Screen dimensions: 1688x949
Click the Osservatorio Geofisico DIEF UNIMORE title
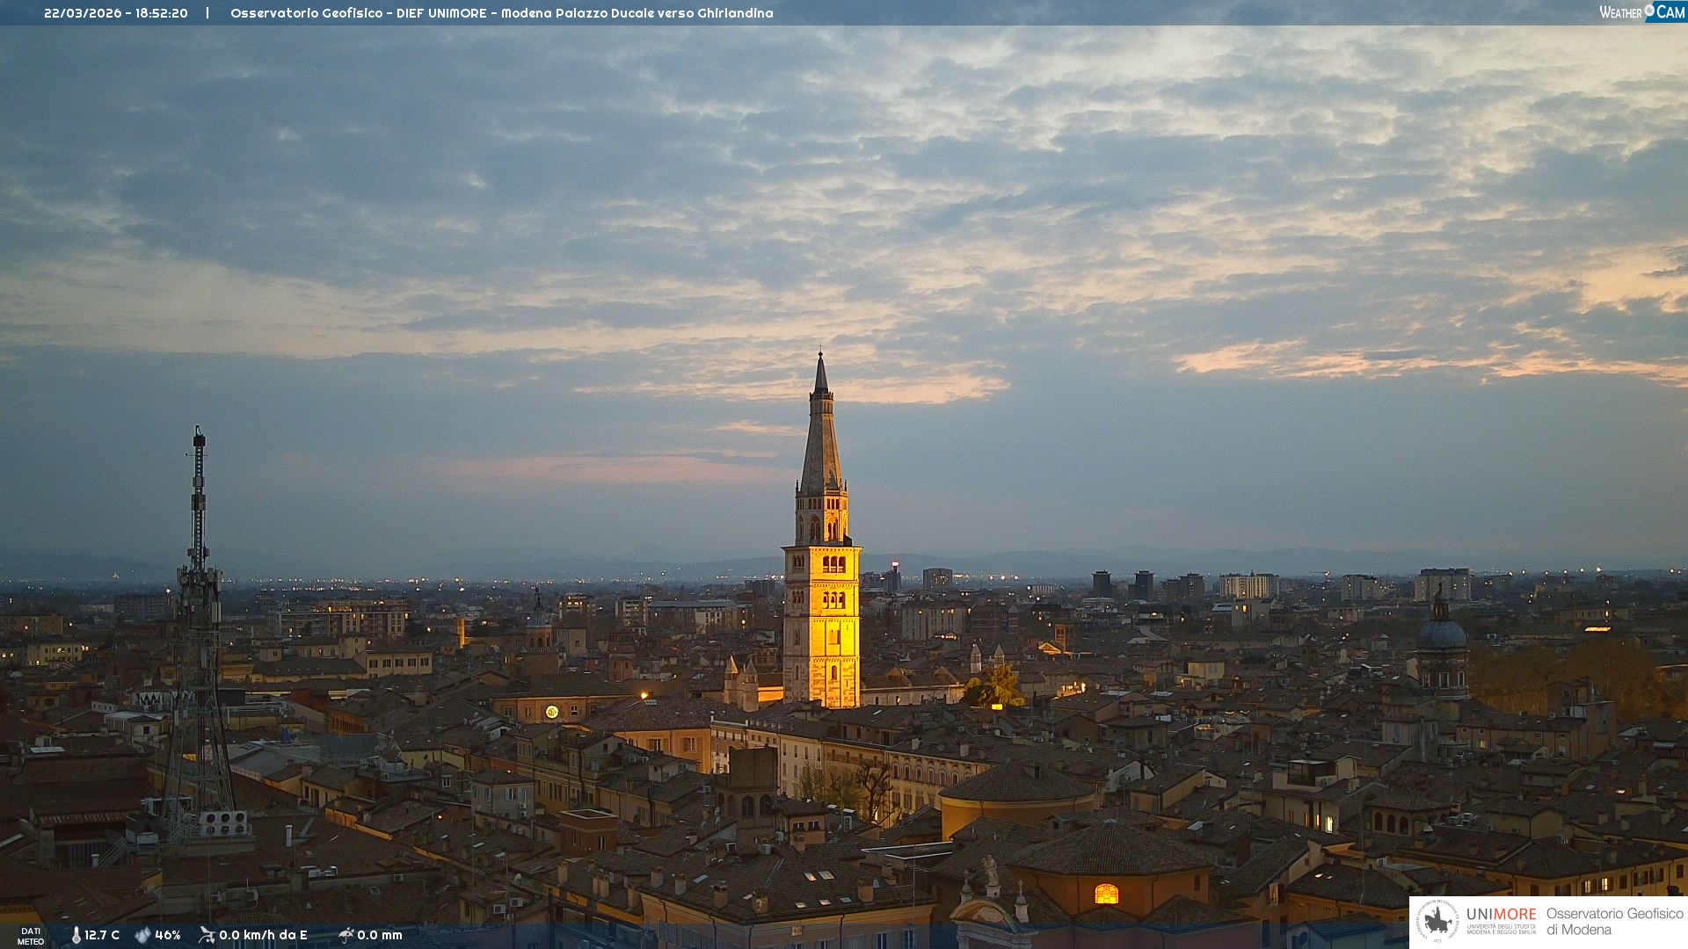click(x=501, y=13)
